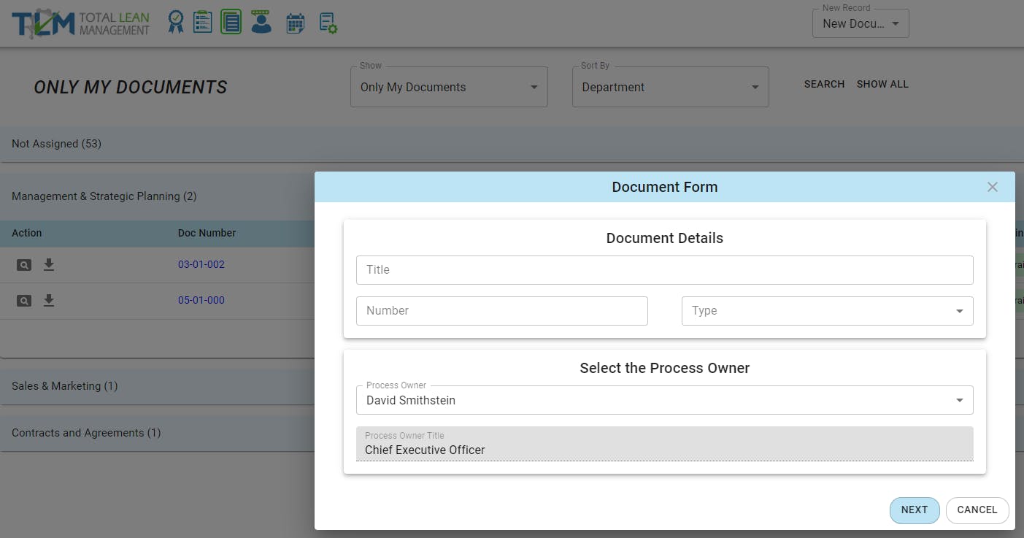The image size is (1024, 538).
Task: Click the view icon for document 03-01-002
Action: point(24,265)
